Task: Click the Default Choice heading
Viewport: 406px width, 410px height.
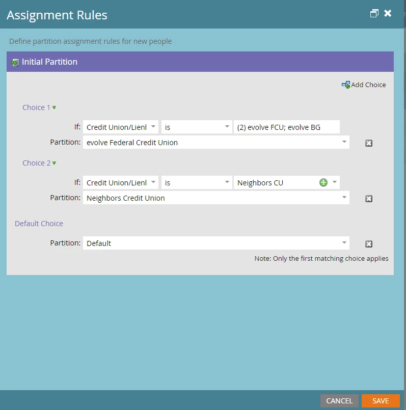Action: coord(39,224)
